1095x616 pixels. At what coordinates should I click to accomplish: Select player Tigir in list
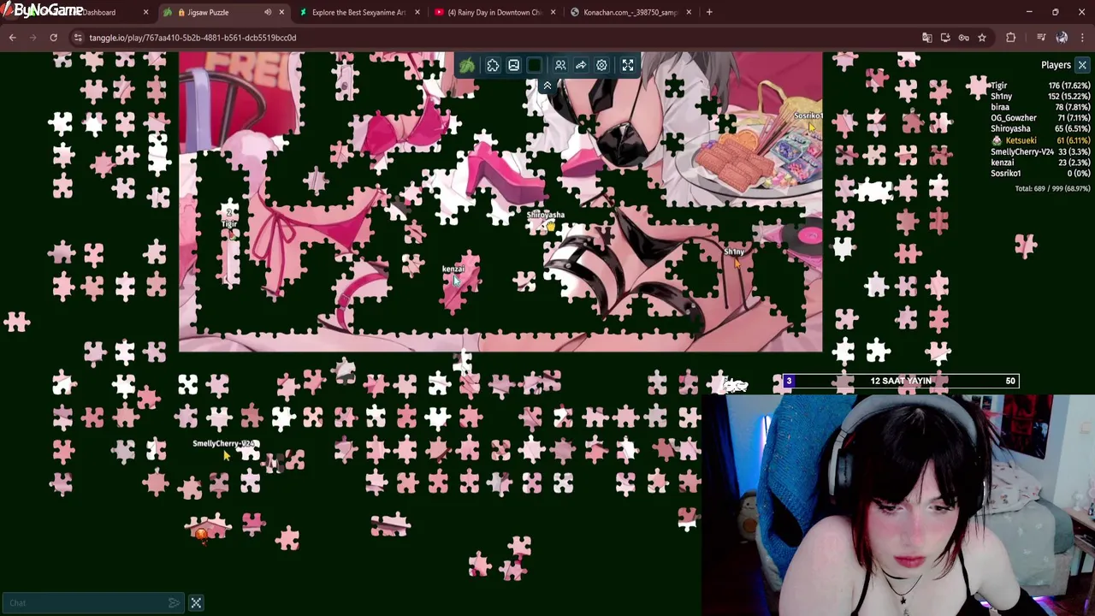tap(1040, 86)
